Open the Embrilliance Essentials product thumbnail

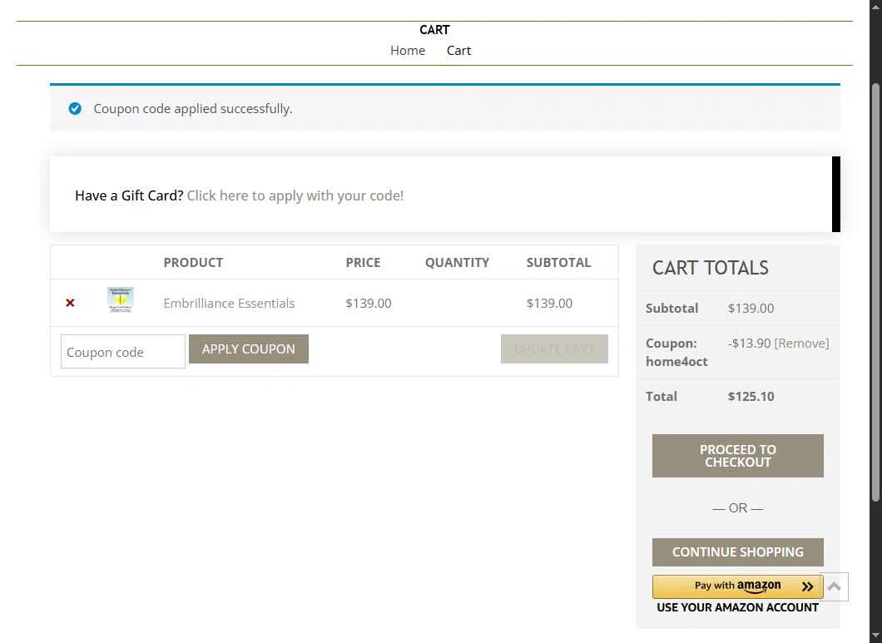(x=121, y=299)
